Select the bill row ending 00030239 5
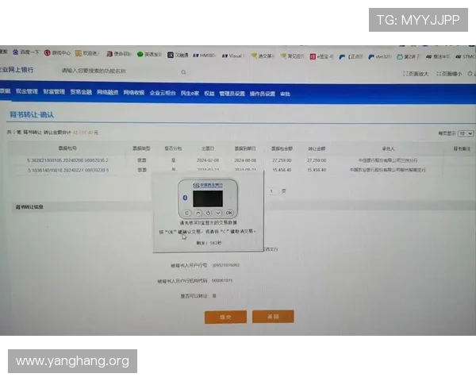This screenshot has width=476, height=381. [241, 170]
